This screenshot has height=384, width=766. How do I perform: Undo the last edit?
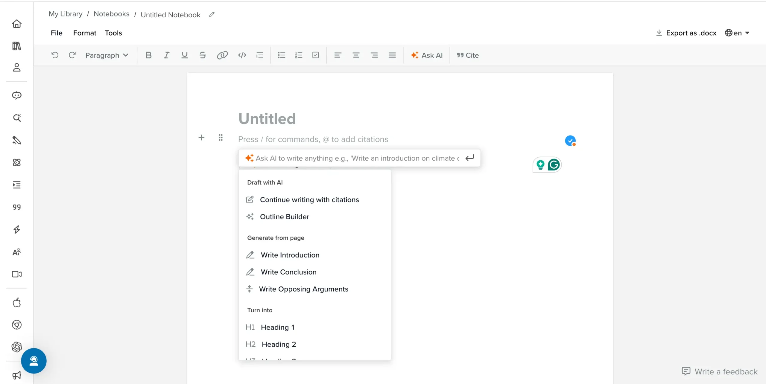coord(55,55)
